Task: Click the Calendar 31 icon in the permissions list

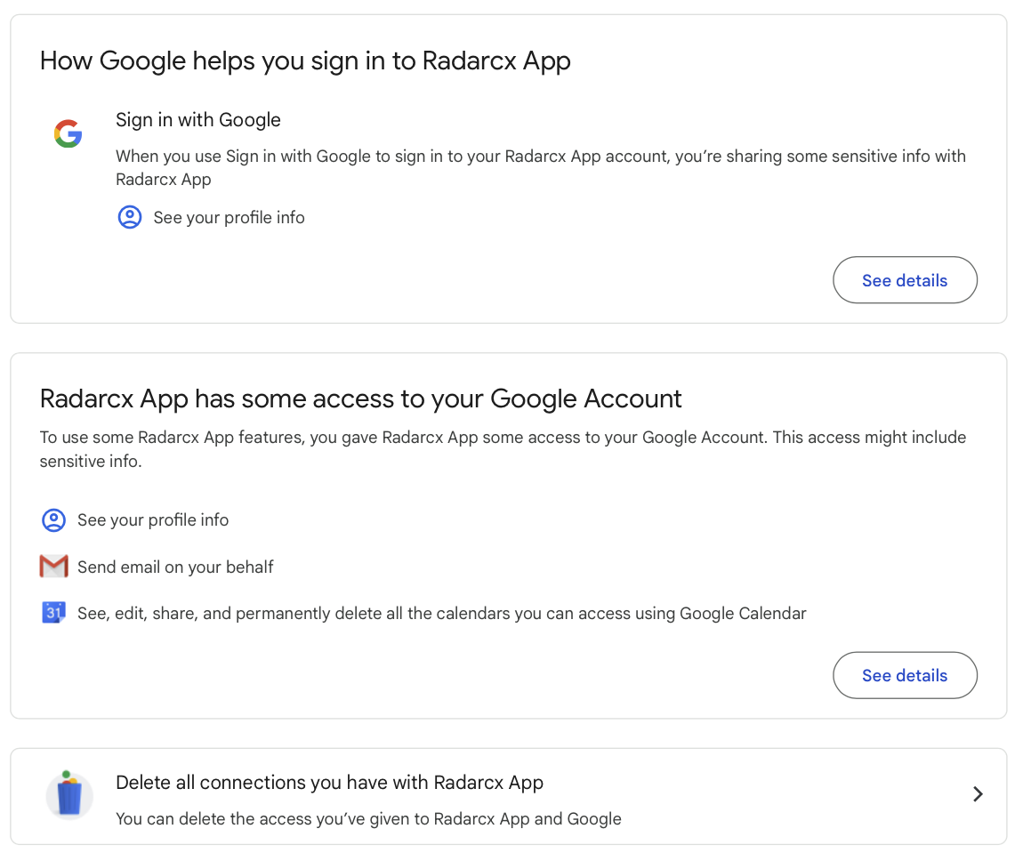Action: click(53, 612)
